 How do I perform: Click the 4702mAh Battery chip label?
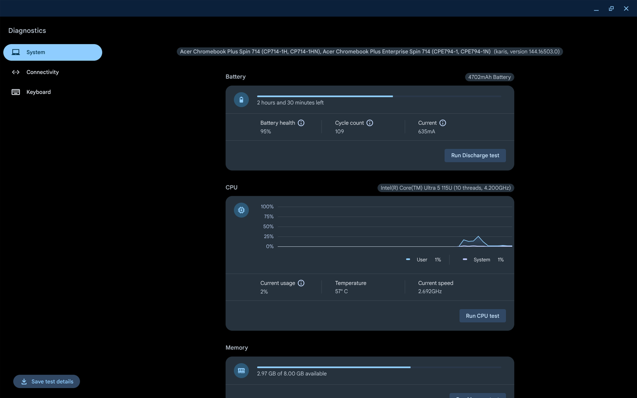[489, 77]
